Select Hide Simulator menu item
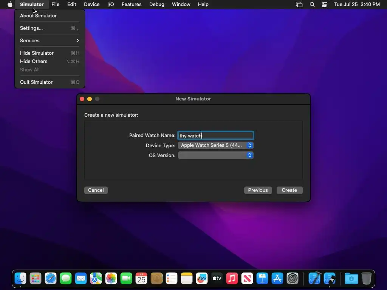The height and width of the screenshot is (290, 387). [x=50, y=53]
